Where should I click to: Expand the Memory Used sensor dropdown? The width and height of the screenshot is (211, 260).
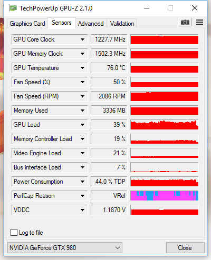82,111
